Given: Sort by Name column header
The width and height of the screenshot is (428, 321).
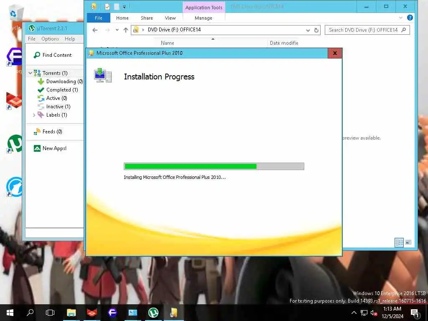Looking at the screenshot, I should point(167,43).
